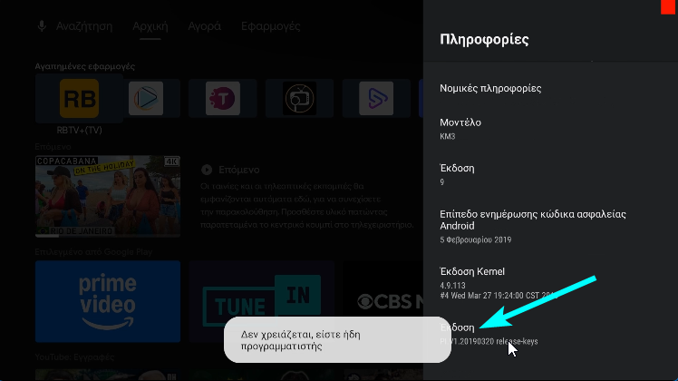
Task: Click the Αναζήτηση search label
Action: point(83,26)
